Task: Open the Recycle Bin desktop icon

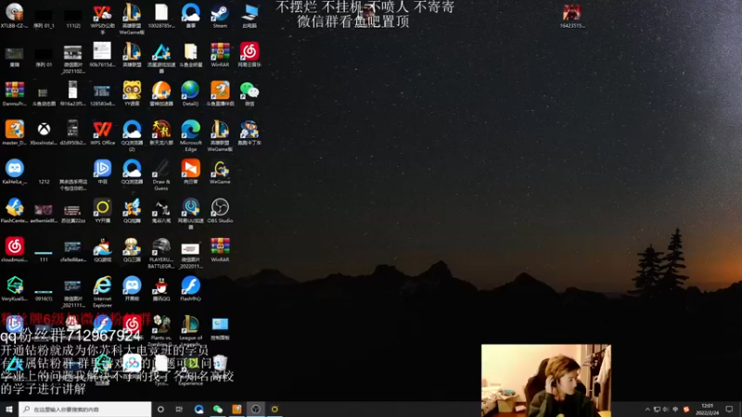Action: [x=220, y=363]
